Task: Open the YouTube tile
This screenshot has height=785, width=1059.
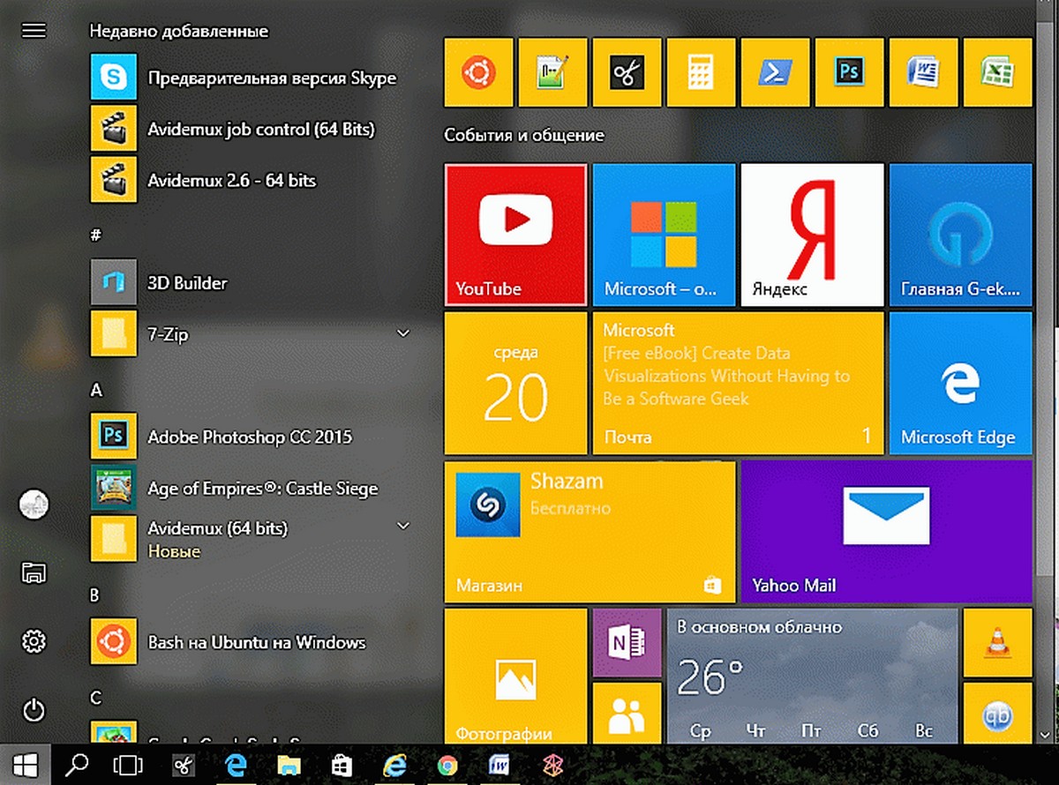Action: click(x=515, y=235)
